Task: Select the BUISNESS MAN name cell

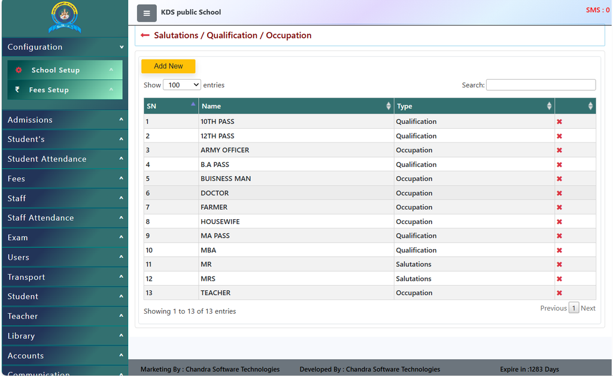Action: [296, 178]
